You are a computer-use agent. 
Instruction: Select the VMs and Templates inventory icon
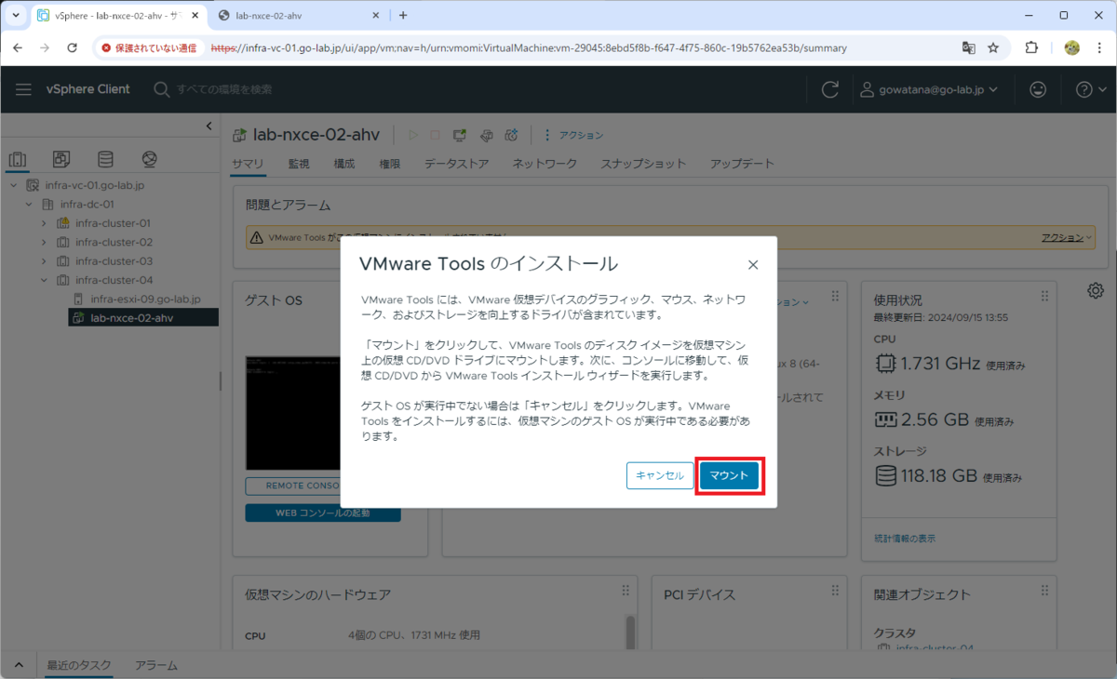pyautogui.click(x=61, y=159)
